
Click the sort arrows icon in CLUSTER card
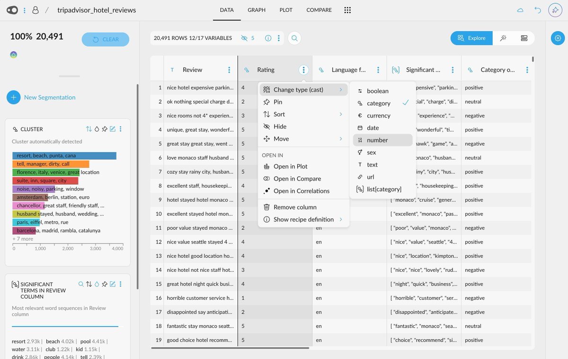coord(89,129)
